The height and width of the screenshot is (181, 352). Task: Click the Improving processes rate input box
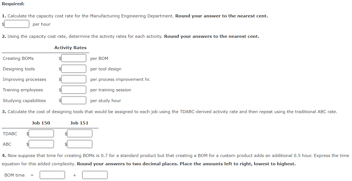tap(74, 79)
